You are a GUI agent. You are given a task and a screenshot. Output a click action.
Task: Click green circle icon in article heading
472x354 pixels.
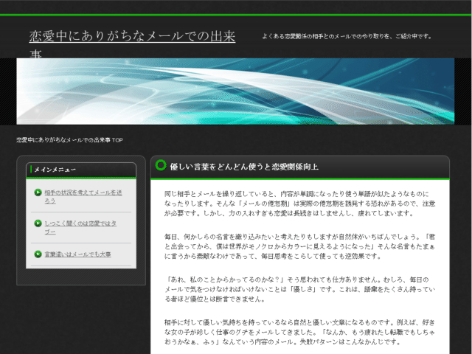161,165
